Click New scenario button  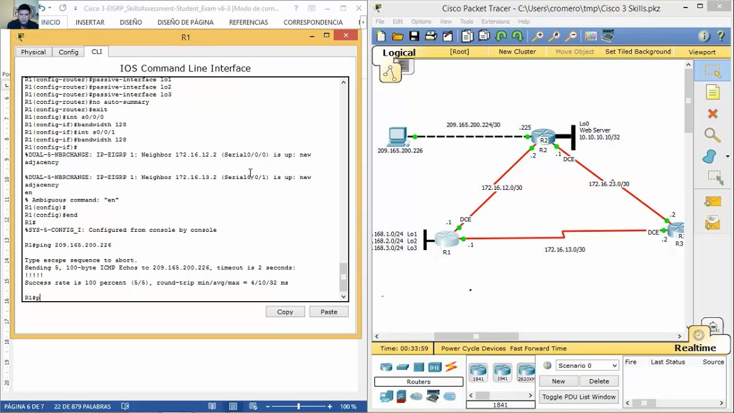pos(559,381)
